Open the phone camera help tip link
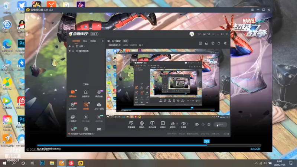Screen dimensions: 297x167 (82, 134)
